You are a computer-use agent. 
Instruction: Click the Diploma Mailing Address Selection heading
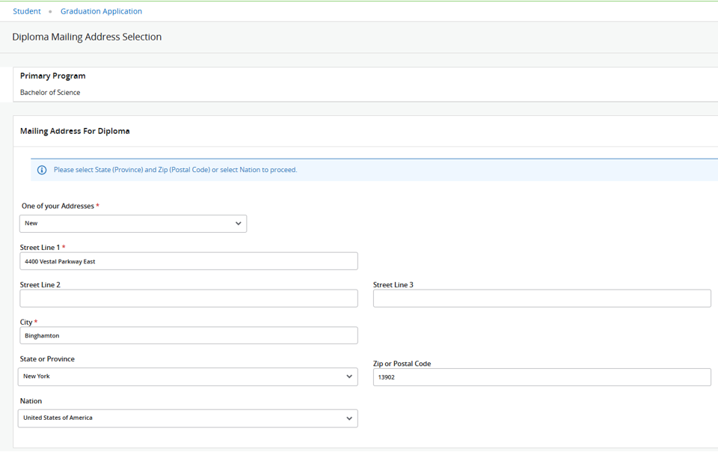(x=87, y=37)
